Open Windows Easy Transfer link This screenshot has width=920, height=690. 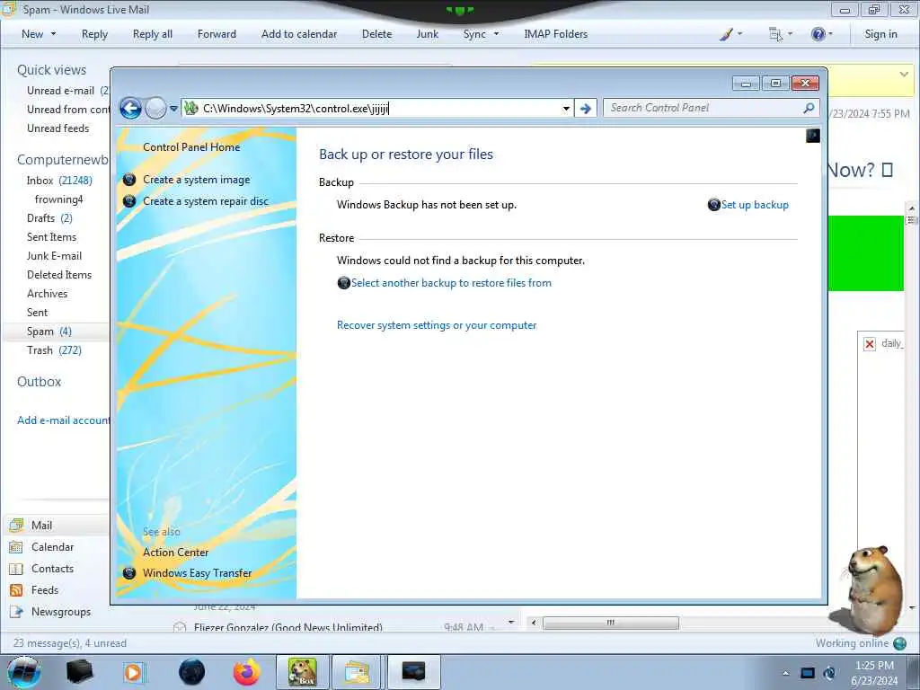[x=197, y=572]
